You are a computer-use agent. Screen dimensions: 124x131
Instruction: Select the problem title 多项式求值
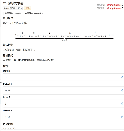16,3
